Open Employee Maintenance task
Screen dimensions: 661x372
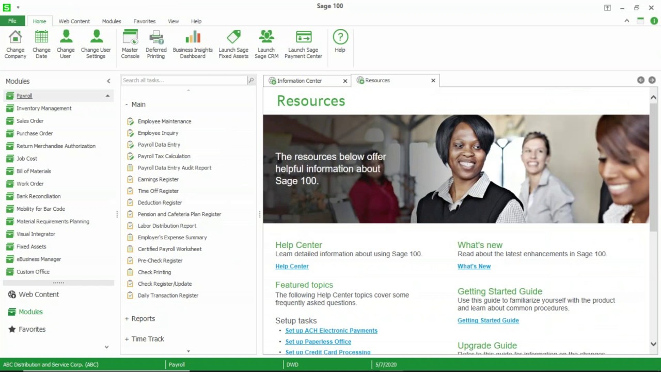[164, 121]
